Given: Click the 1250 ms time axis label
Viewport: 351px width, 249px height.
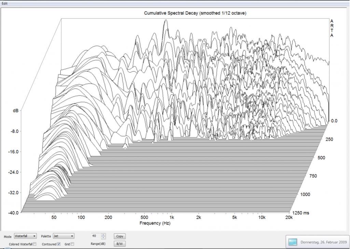Looking at the screenshot, I should coord(300,213).
